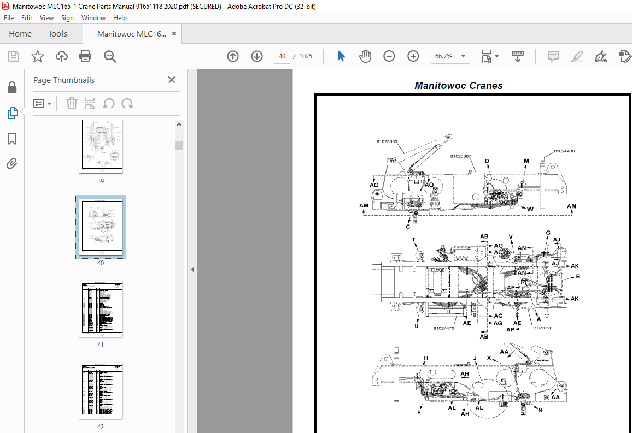Open Send file share icon
632x433 pixels.
pyautogui.click(x=625, y=56)
